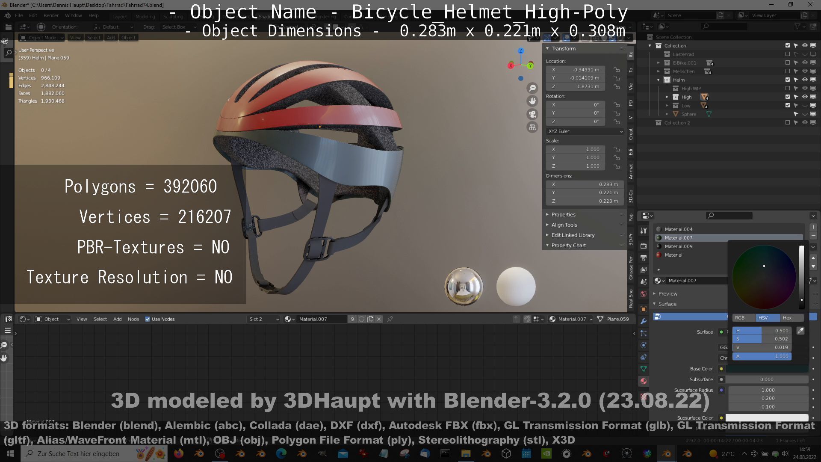
Task: Switch color picker to Hex tab
Action: pos(791,318)
